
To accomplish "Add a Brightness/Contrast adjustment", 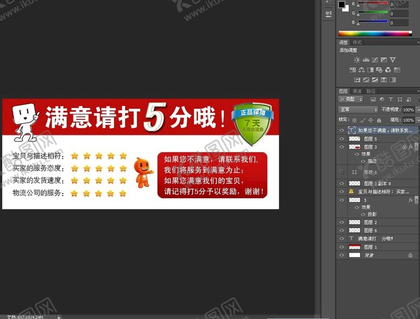I will click(357, 60).
